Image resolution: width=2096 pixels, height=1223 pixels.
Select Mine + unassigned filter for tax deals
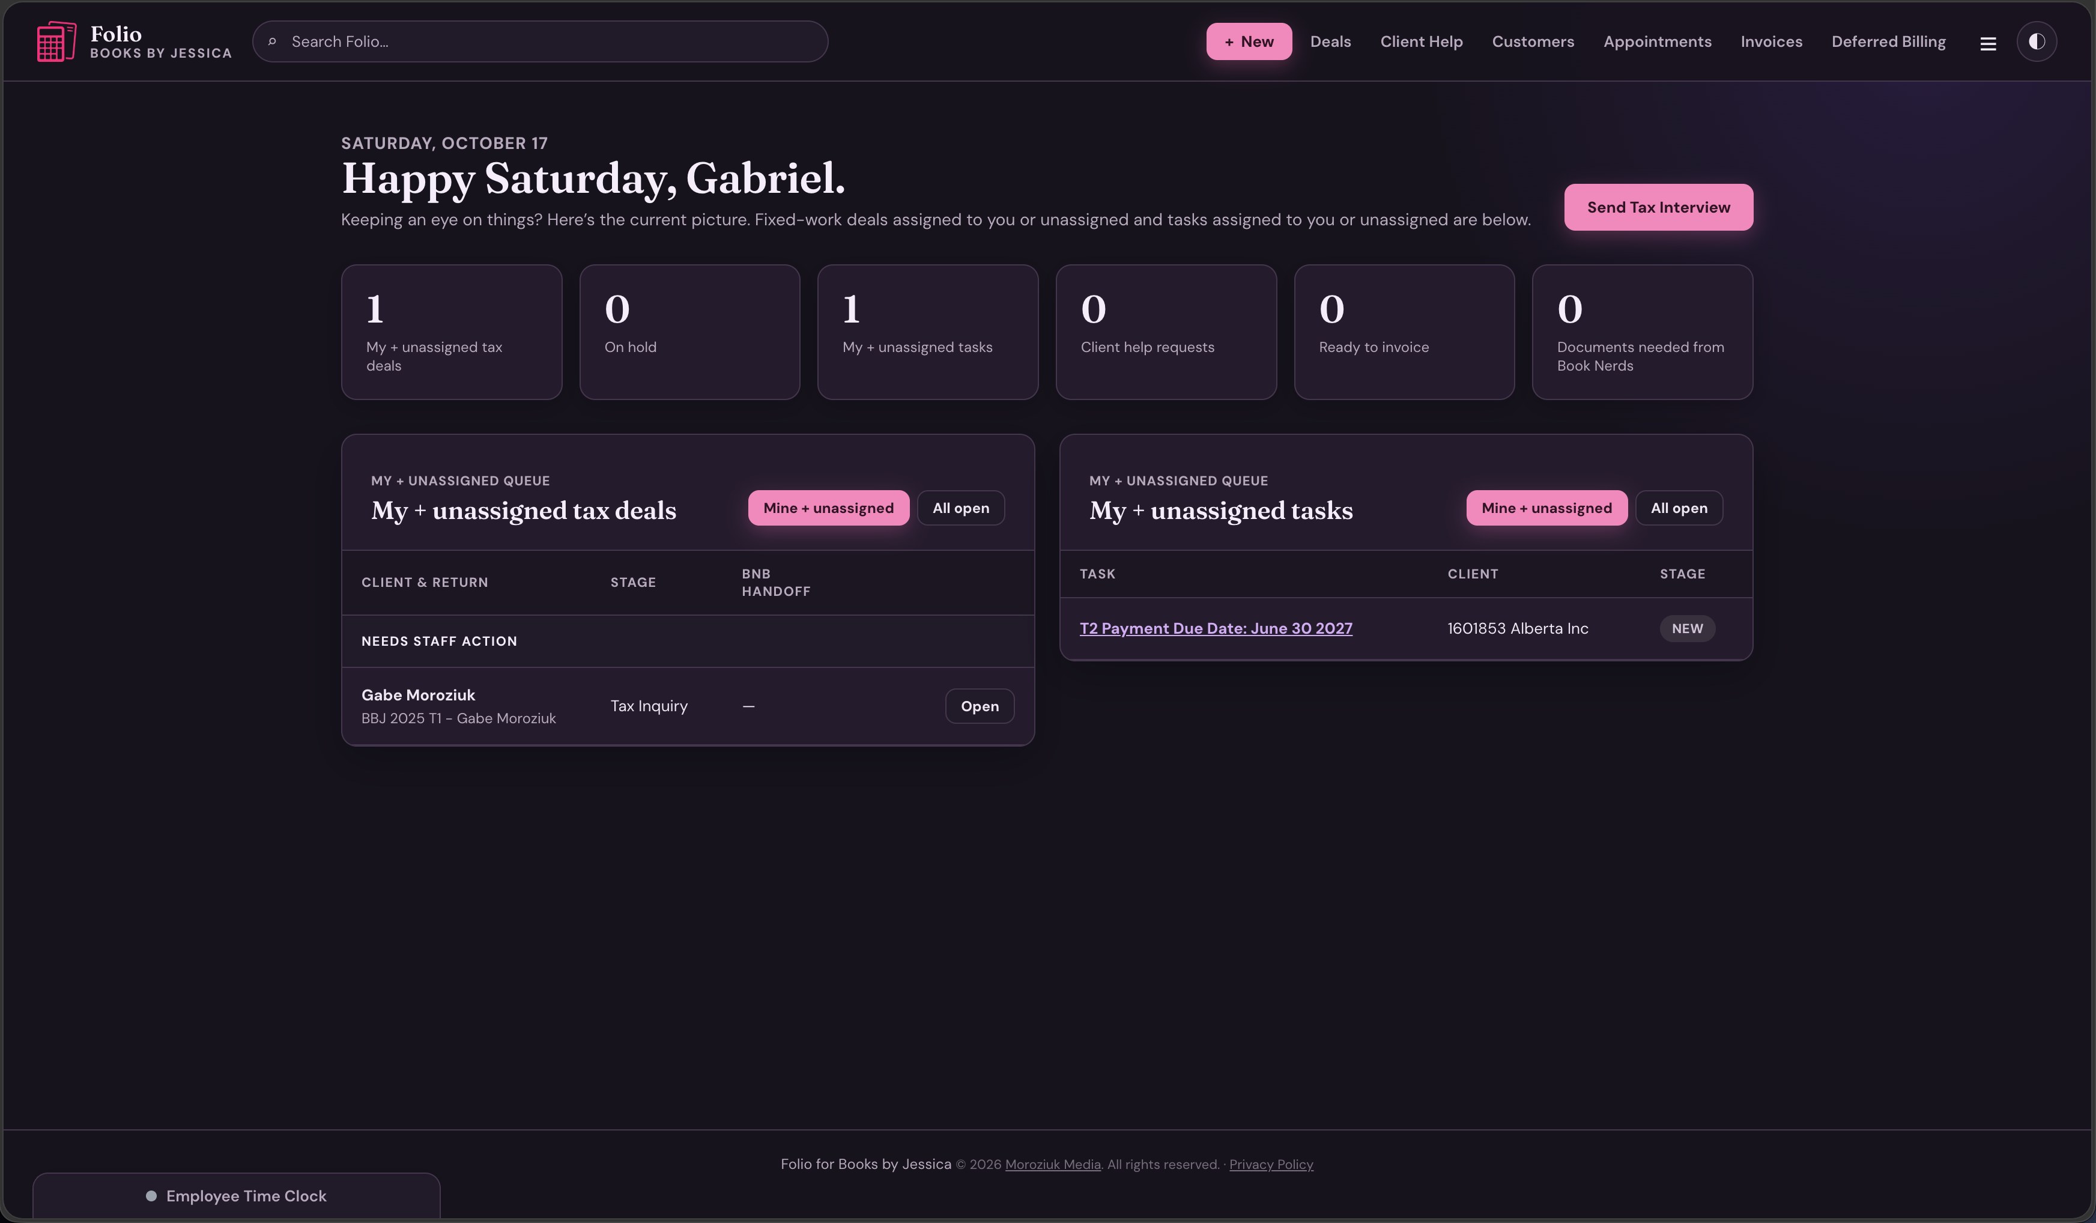(x=828, y=508)
